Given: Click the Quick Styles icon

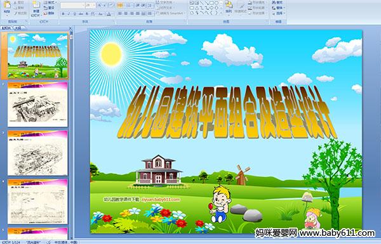Looking at the screenshot, I should pyautogui.click(x=241, y=6).
